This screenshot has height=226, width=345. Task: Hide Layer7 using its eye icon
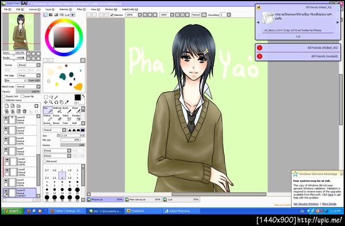pyautogui.click(x=6, y=149)
